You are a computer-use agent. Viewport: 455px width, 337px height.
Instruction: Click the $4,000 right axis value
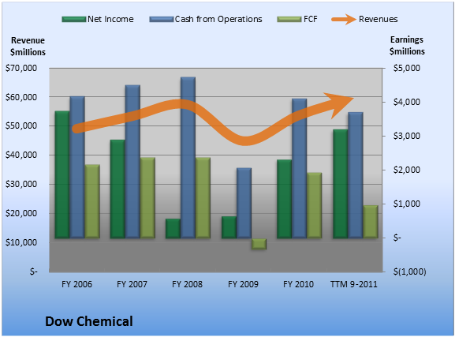[407, 102]
